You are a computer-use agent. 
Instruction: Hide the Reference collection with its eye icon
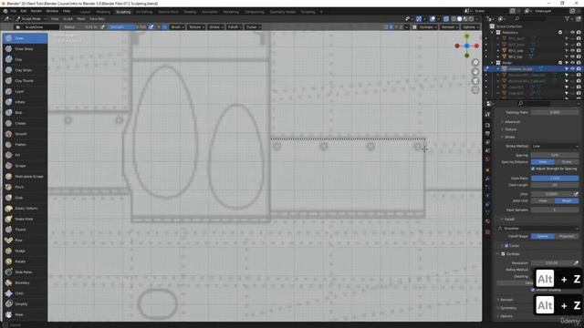(572, 33)
